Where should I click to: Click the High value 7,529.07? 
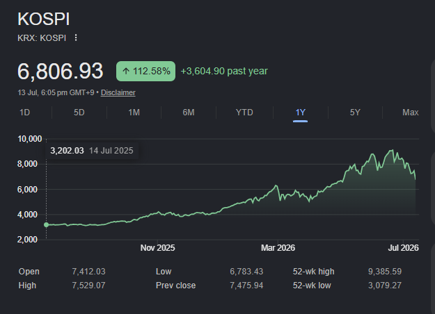coord(89,286)
